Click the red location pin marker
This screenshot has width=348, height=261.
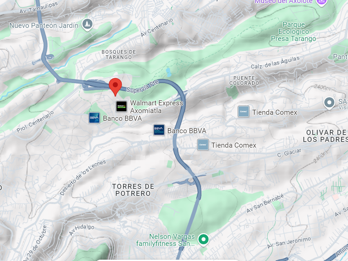115,87
